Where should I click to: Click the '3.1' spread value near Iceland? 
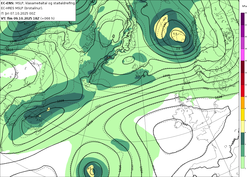(138, 76)
